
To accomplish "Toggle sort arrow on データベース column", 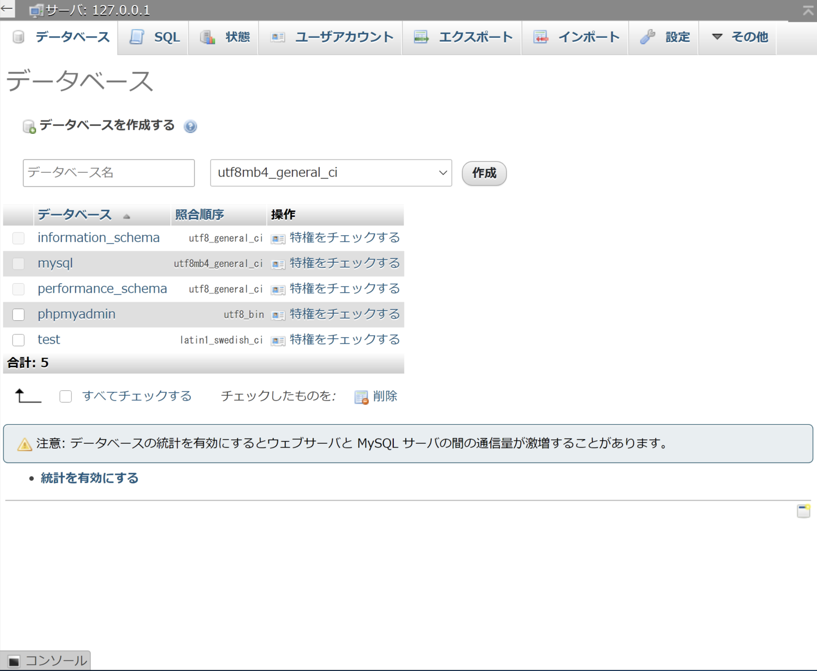I will (x=126, y=216).
